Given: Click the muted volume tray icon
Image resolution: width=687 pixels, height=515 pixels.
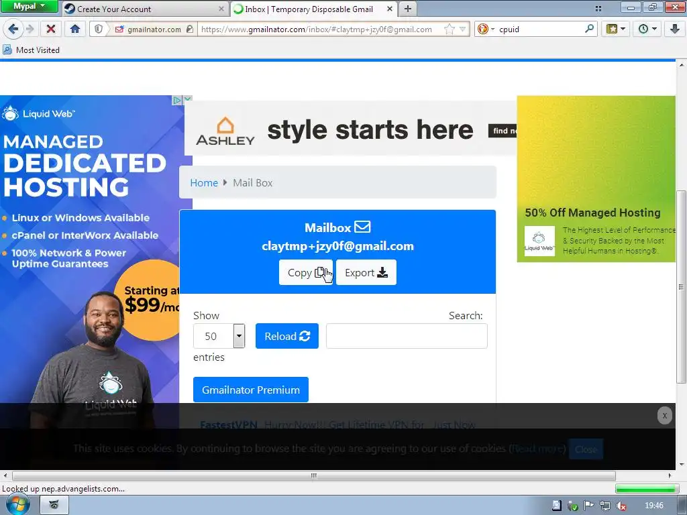Looking at the screenshot, I should (621, 506).
